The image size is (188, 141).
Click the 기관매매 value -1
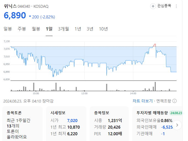point(163,134)
